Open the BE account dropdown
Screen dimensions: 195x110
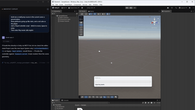click(64, 8)
